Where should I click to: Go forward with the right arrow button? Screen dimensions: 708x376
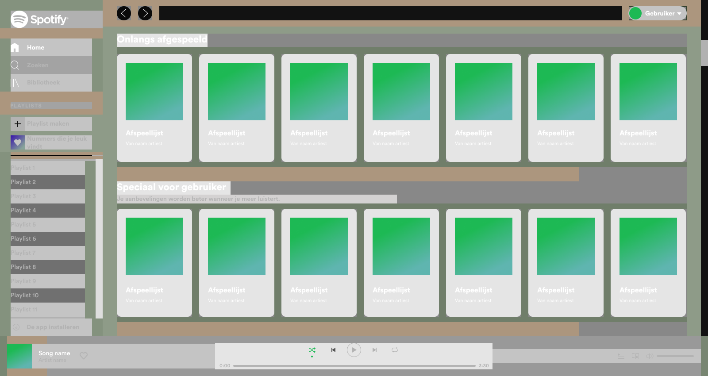(x=145, y=13)
